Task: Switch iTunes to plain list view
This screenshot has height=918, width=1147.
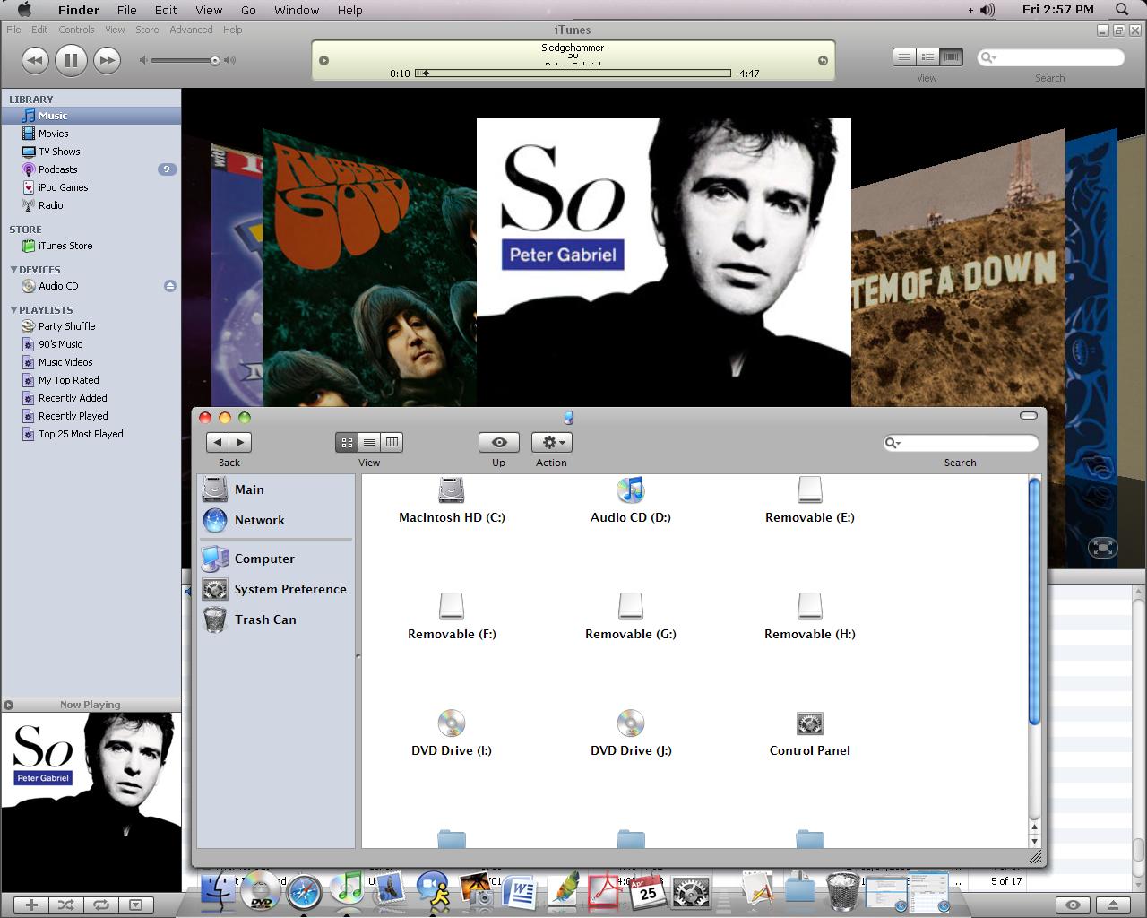Action: click(904, 57)
